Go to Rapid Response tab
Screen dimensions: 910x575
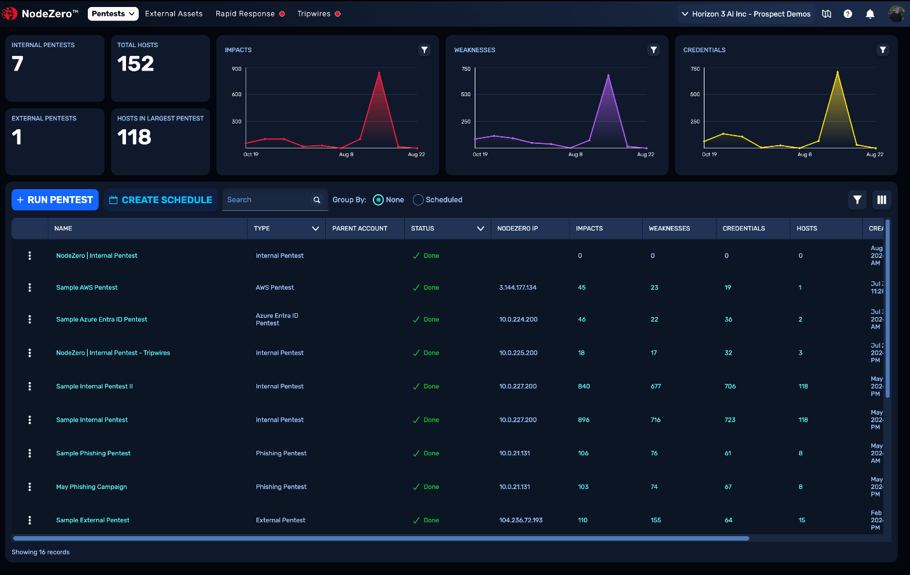coord(245,13)
